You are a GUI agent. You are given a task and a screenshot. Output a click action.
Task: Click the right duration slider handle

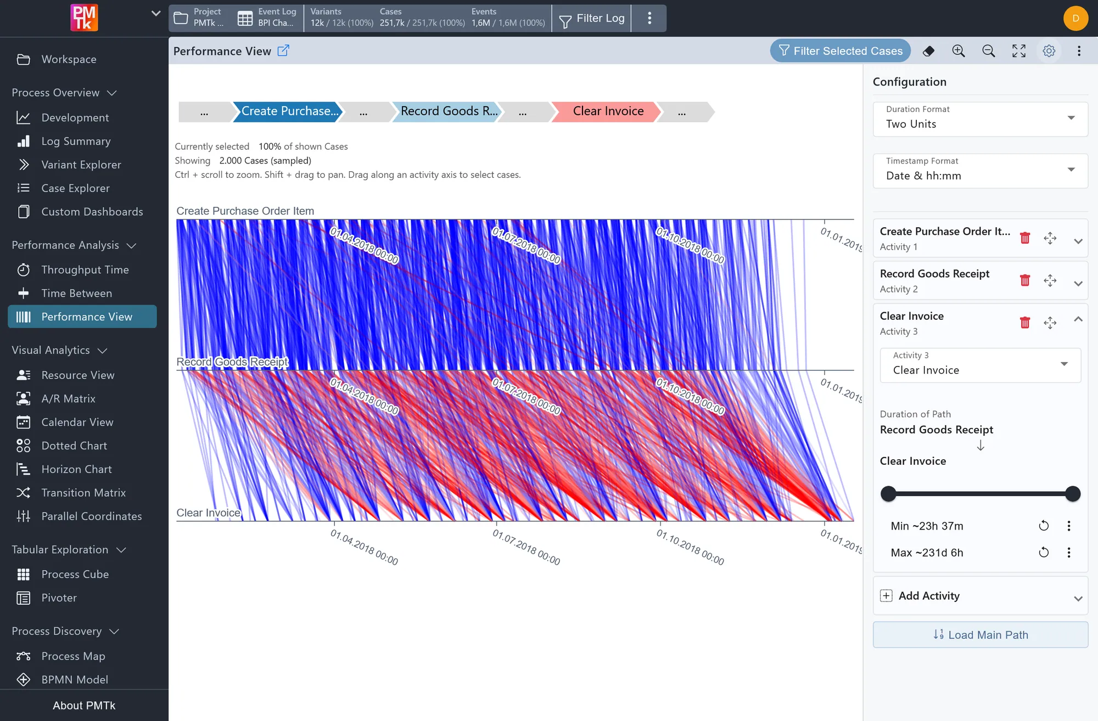coord(1073,494)
